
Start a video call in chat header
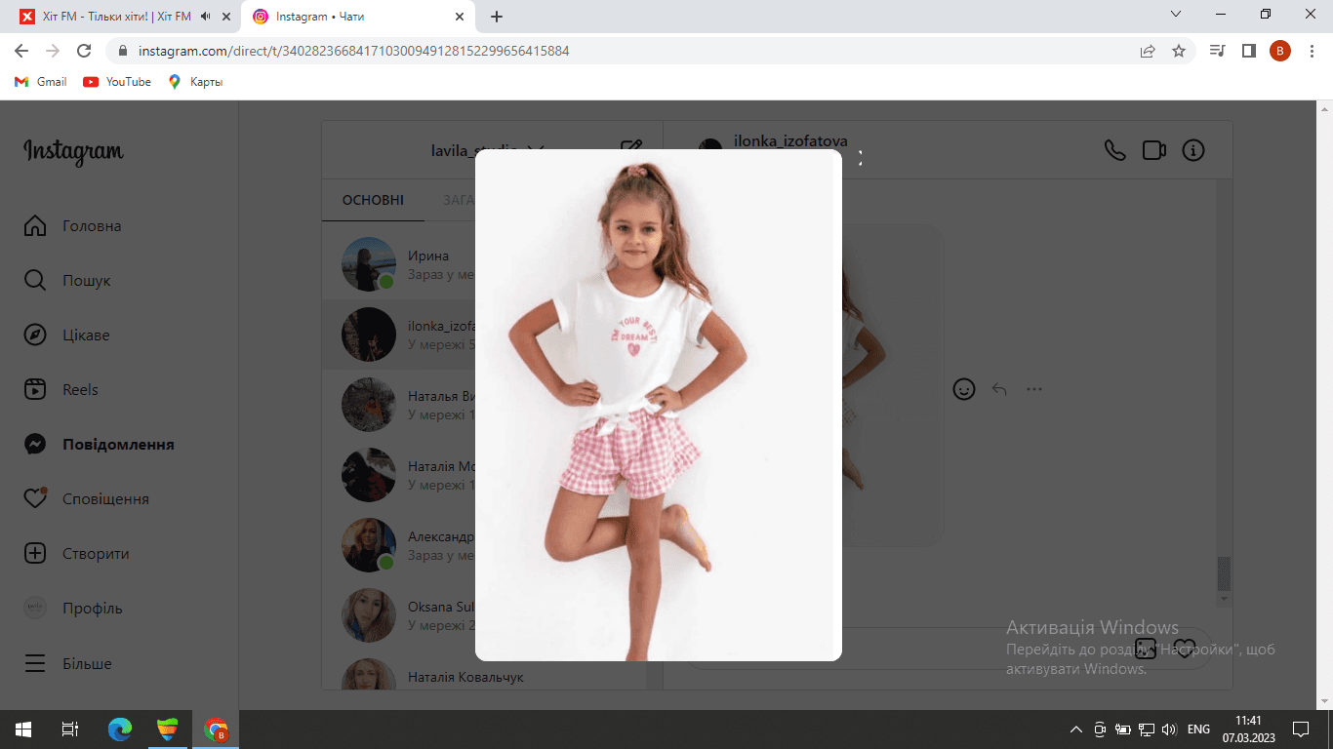pyautogui.click(x=1154, y=150)
